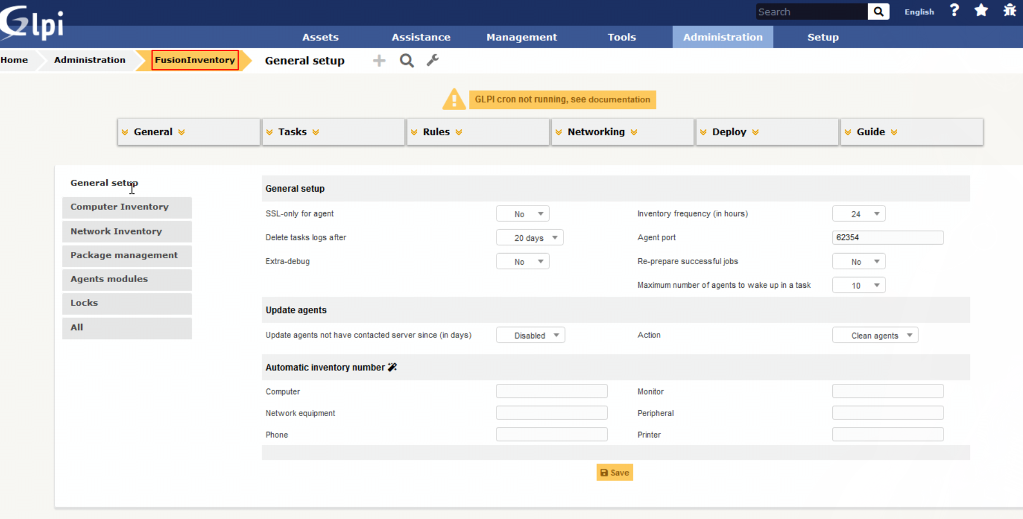Open the Management menu
This screenshot has height=519, width=1023.
coord(522,37)
